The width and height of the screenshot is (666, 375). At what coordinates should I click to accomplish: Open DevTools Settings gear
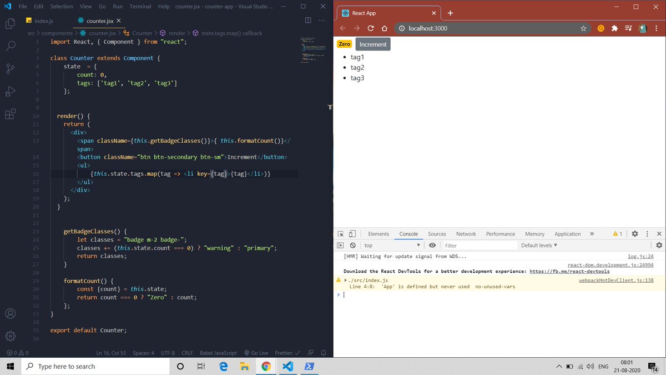[x=635, y=234]
